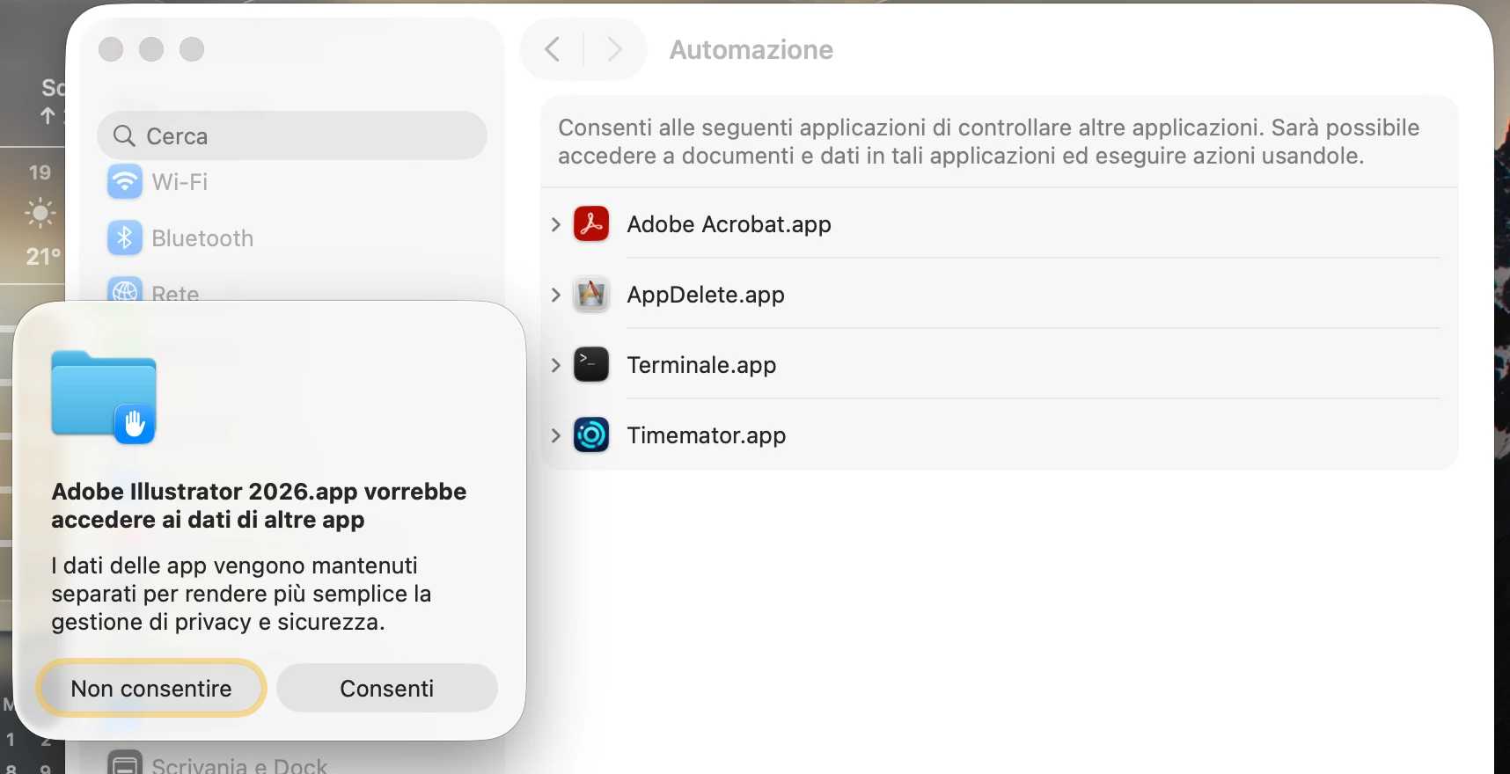The image size is (1510, 774).
Task: Click the Timemator app icon
Action: [591, 434]
